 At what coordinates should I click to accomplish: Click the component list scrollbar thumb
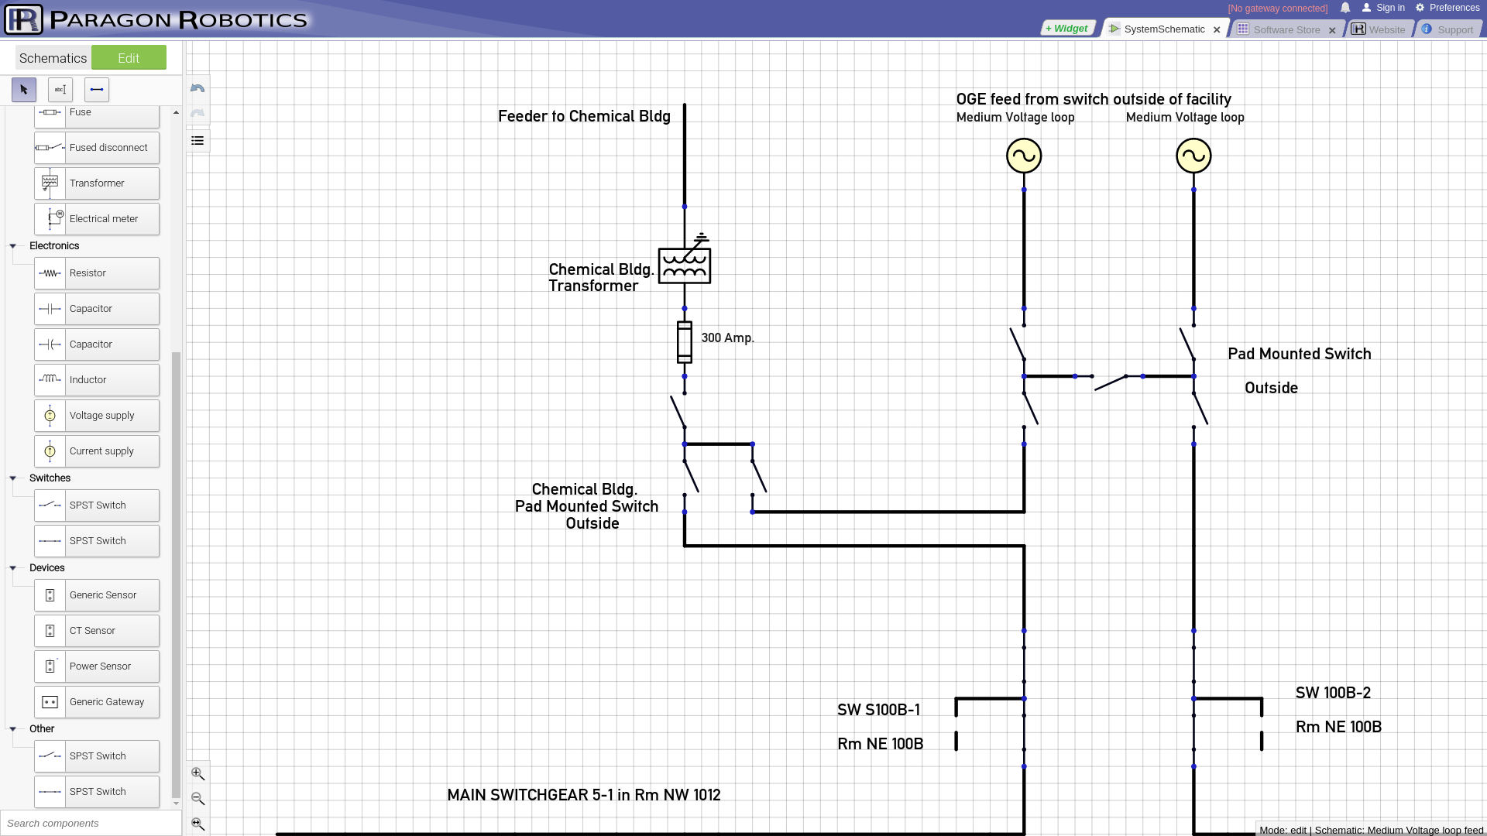[177, 574]
